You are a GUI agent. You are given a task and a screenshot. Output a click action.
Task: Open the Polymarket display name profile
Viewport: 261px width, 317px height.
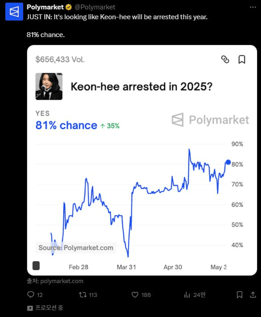45,7
